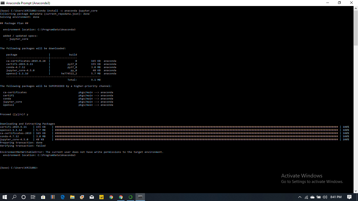Select the active Anaconda Prompt taskbar icon
The height and width of the screenshot is (201, 358).
(x=140, y=197)
